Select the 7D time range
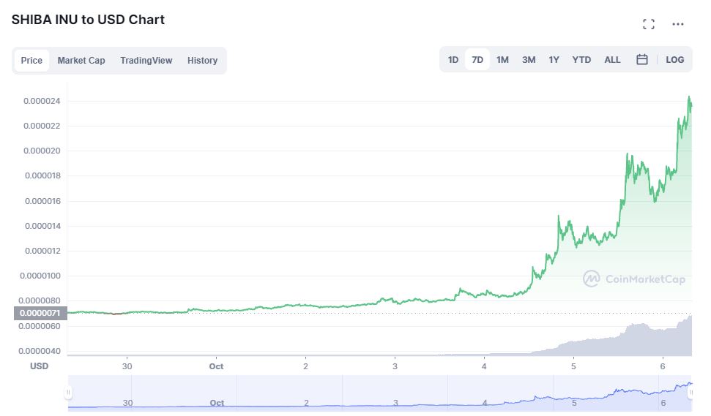 477,60
